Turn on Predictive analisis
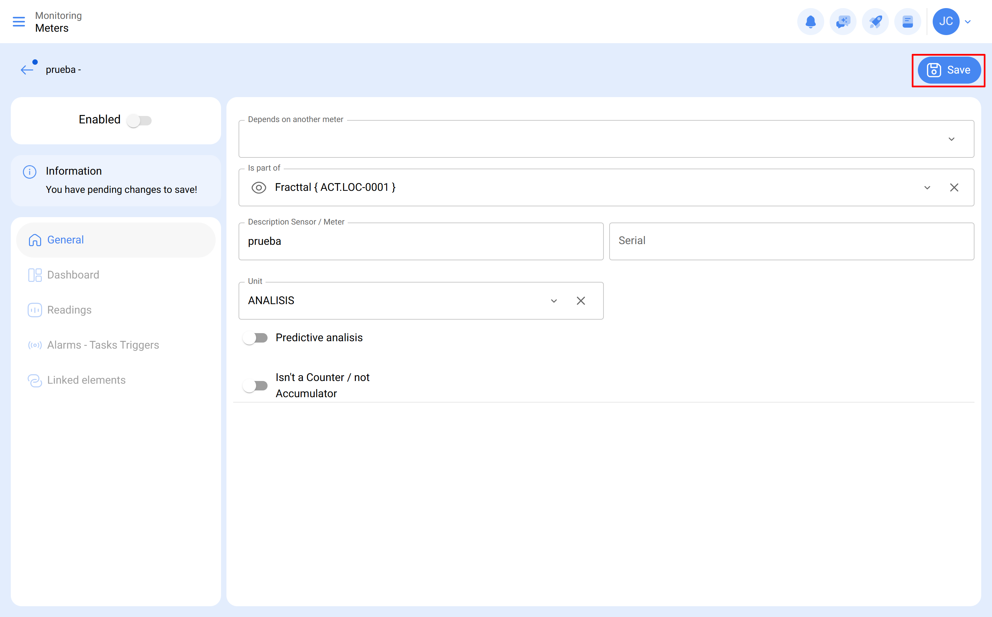Screen dimensions: 992x617 pyautogui.click(x=256, y=337)
